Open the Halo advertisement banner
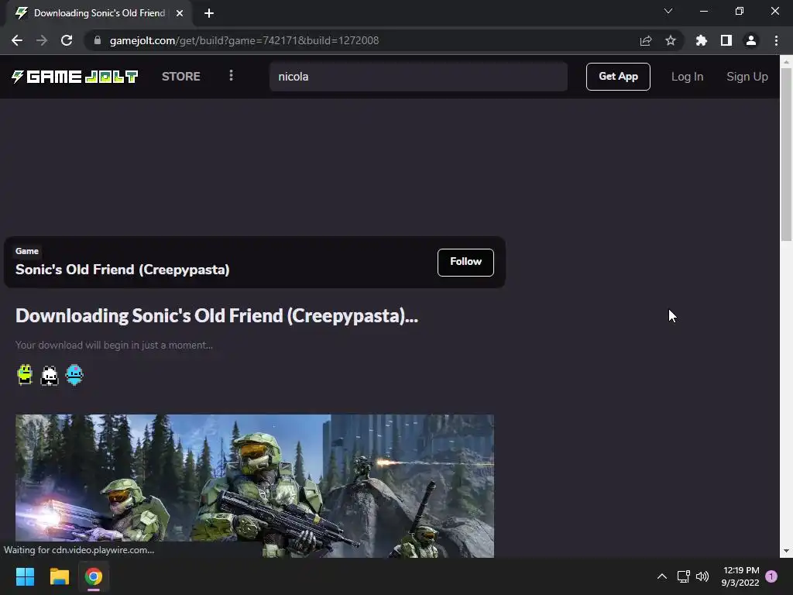Image resolution: width=793 pixels, height=595 pixels. tap(254, 486)
